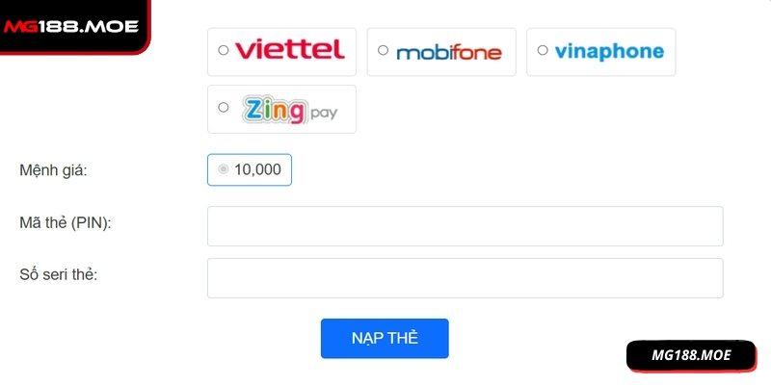
Task: Select the Viettel radio button
Action: [224, 50]
